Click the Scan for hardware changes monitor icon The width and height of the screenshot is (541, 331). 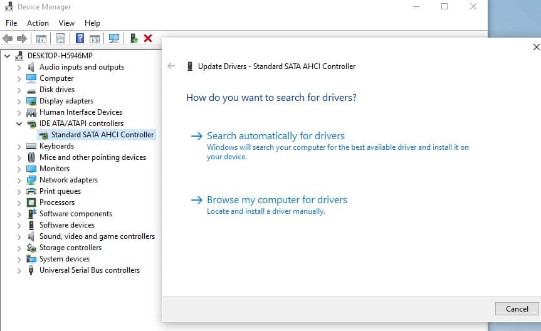click(x=114, y=38)
